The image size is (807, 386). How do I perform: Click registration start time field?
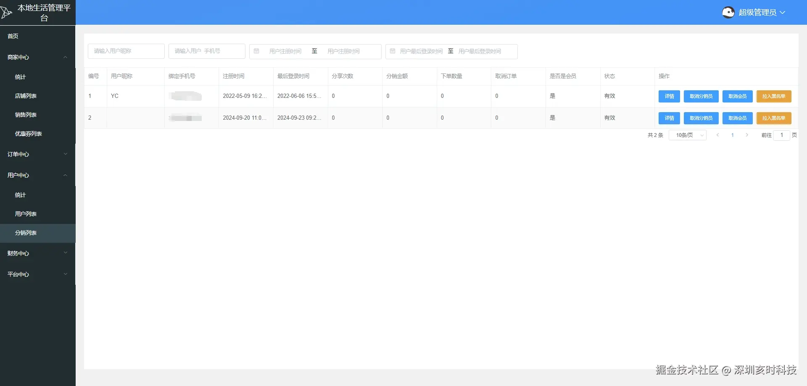[x=285, y=51]
